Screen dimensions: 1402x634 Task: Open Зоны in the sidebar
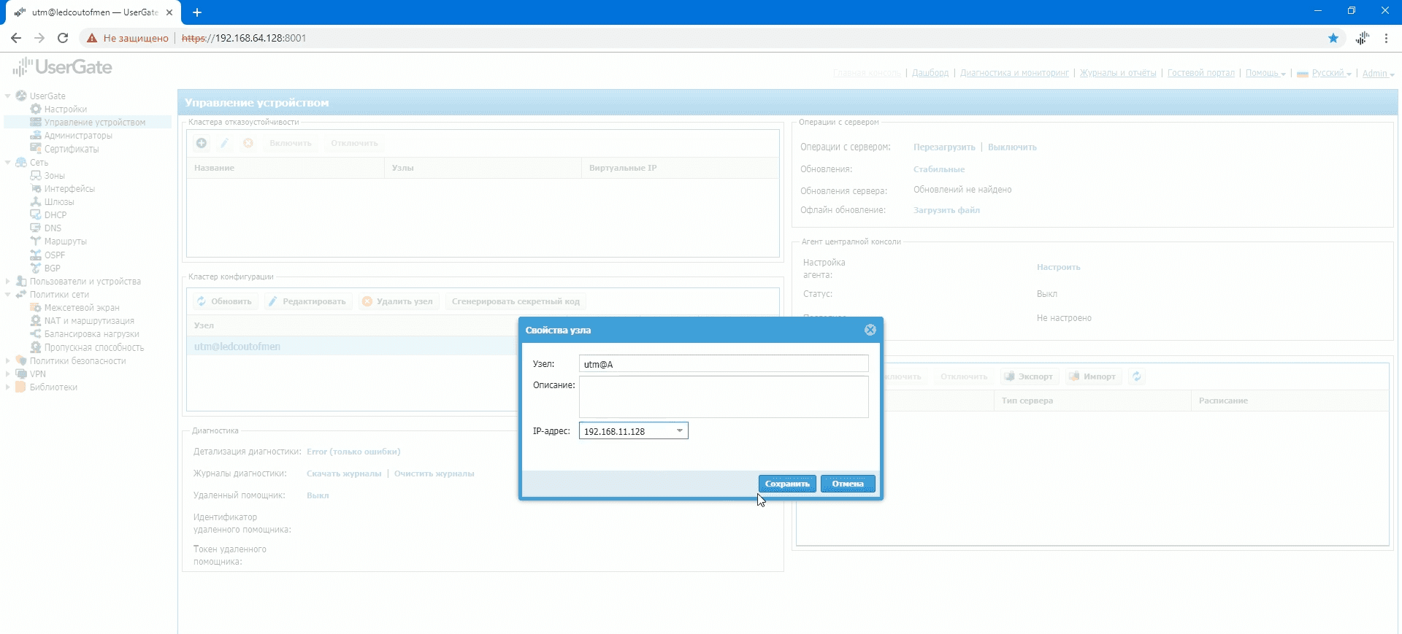pos(55,176)
